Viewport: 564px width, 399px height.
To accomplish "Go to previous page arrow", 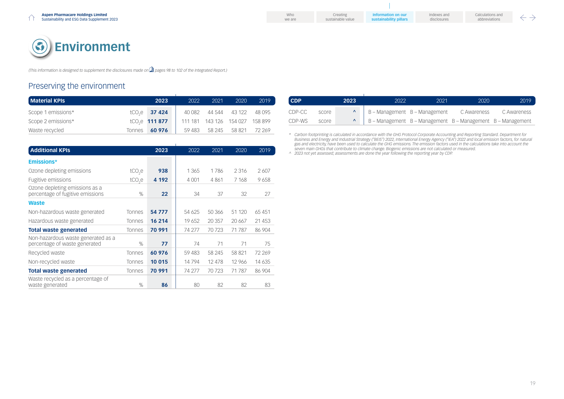I will click(x=523, y=18).
